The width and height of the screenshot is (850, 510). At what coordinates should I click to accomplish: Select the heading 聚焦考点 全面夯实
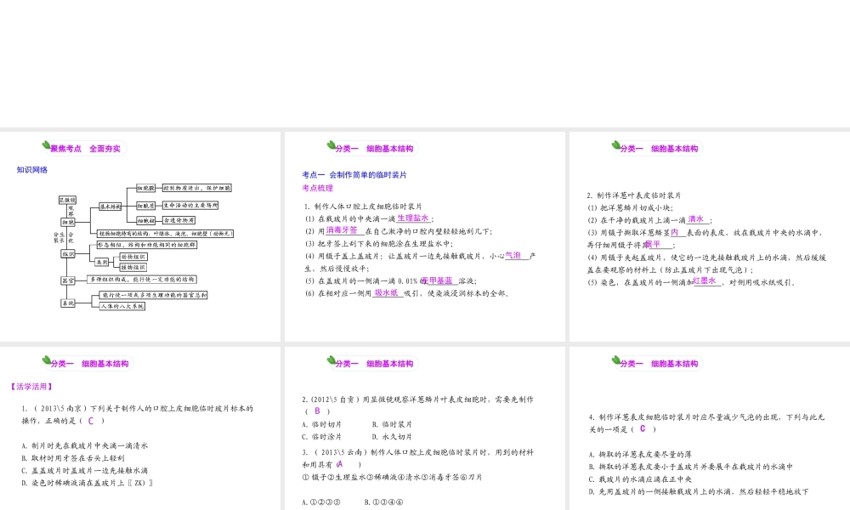click(85, 149)
